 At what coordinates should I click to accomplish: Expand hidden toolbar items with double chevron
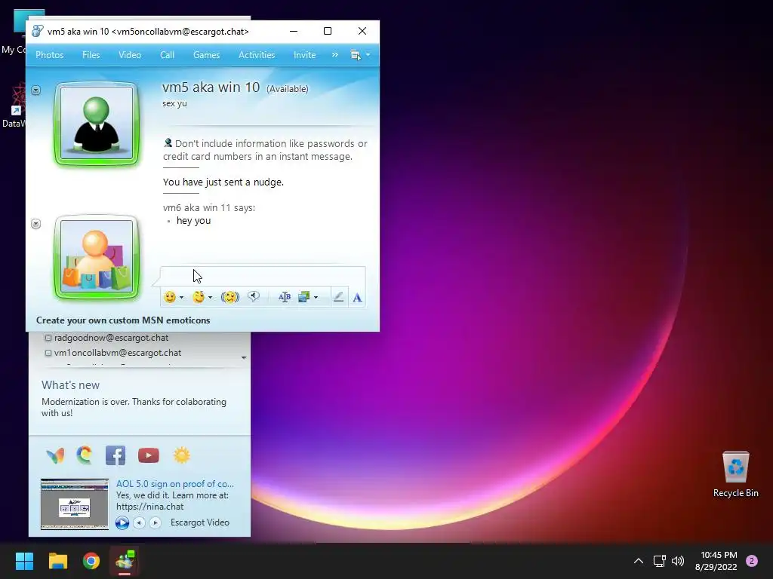[334, 54]
